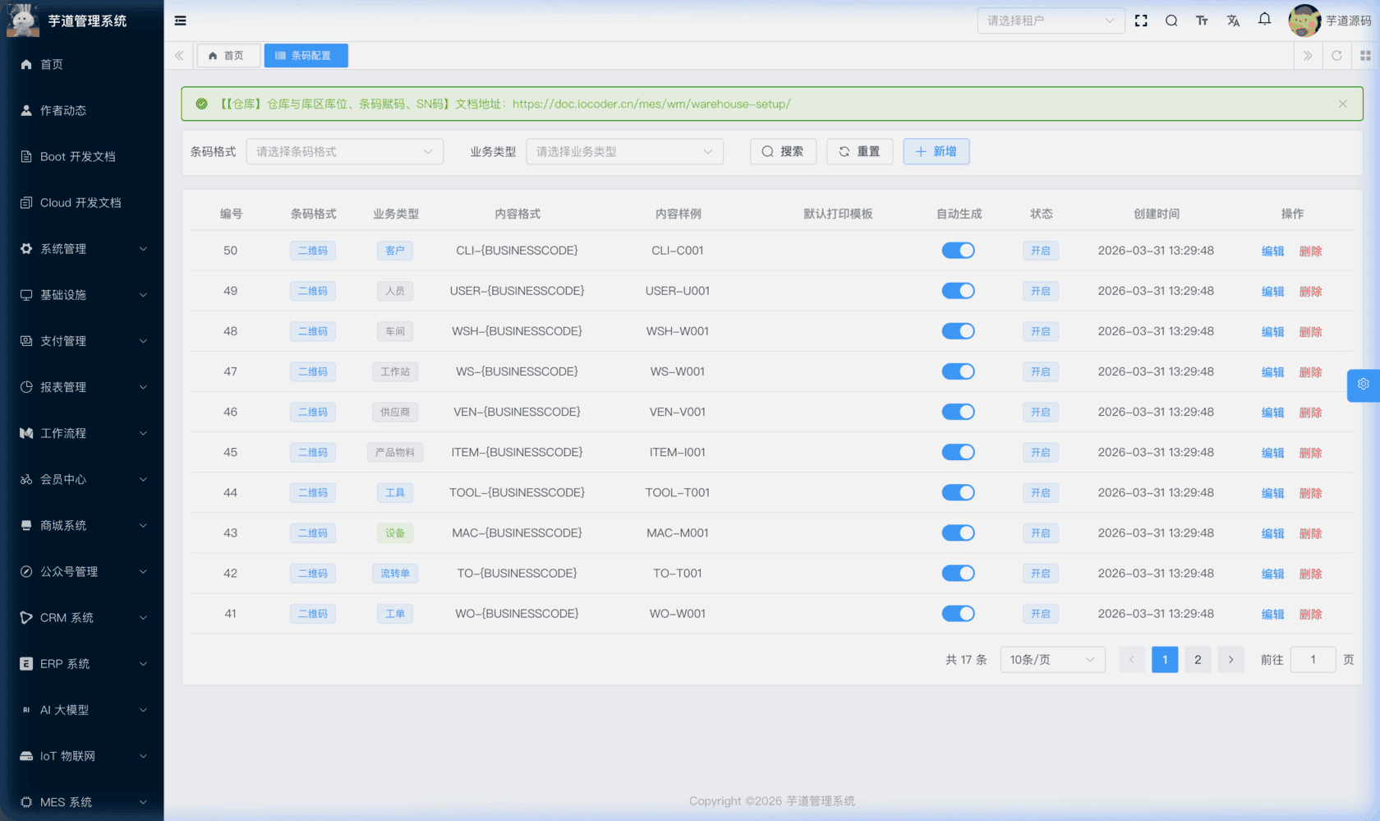The image size is (1380, 821).
Task: Click the refresh icon above the table
Action: pos(1337,55)
